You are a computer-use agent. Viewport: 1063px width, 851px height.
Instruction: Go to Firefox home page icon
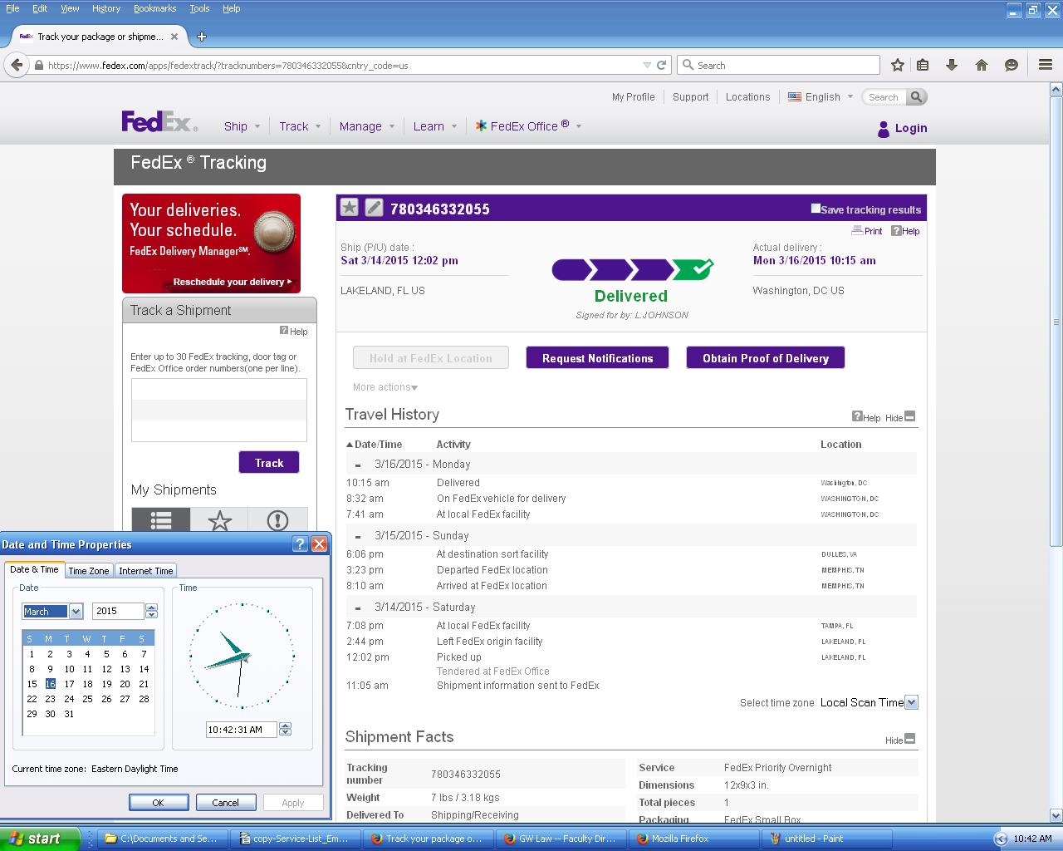coord(982,65)
